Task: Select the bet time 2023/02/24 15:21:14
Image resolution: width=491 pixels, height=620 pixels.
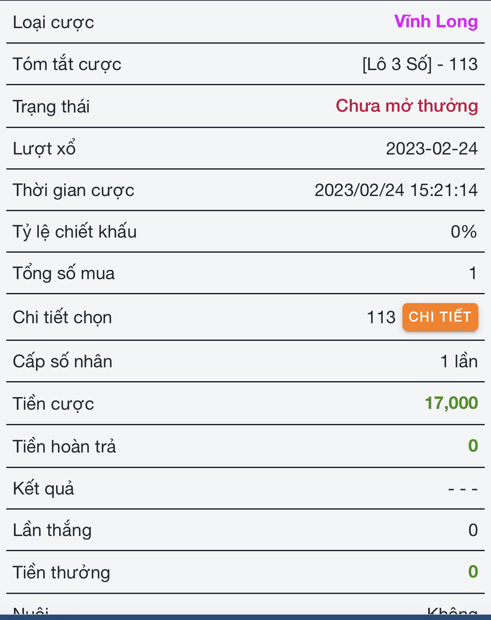Action: coord(396,190)
